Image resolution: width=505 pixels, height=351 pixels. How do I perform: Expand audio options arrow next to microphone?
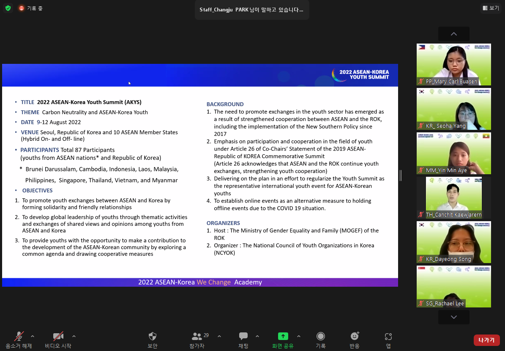[33, 337]
